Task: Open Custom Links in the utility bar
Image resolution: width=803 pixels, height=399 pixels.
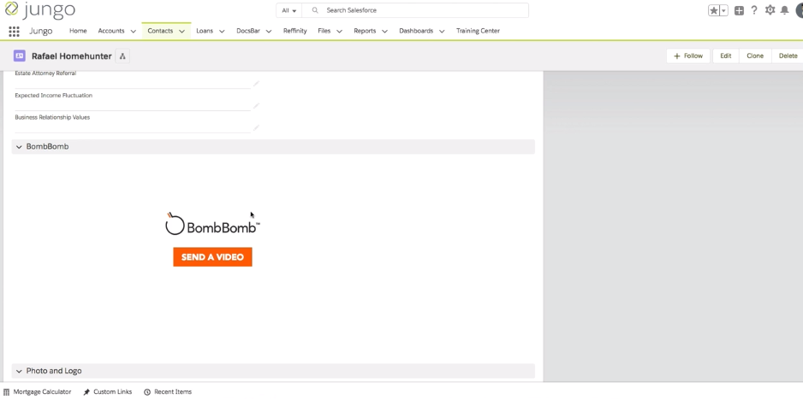Action: point(108,392)
